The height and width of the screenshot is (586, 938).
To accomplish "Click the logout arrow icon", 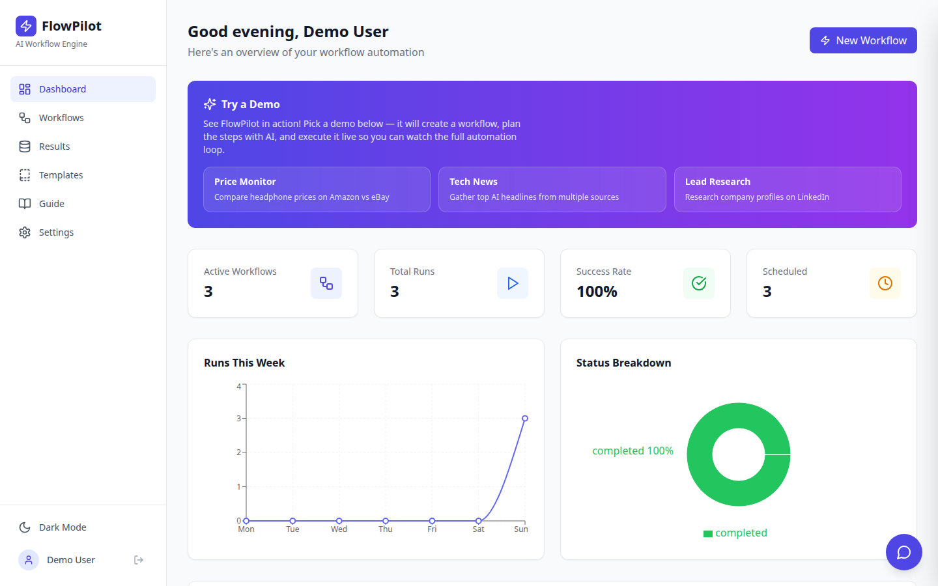I will [139, 560].
